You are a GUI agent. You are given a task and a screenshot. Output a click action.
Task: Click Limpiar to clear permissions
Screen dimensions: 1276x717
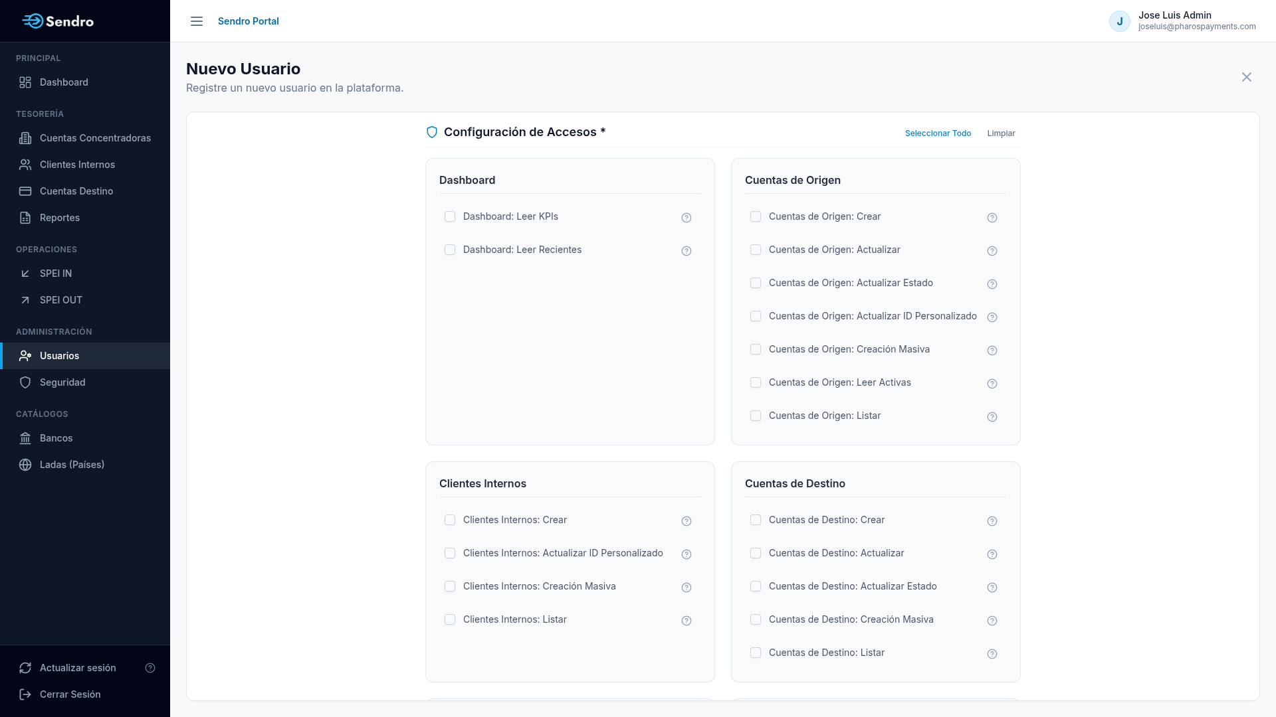[x=1001, y=133]
